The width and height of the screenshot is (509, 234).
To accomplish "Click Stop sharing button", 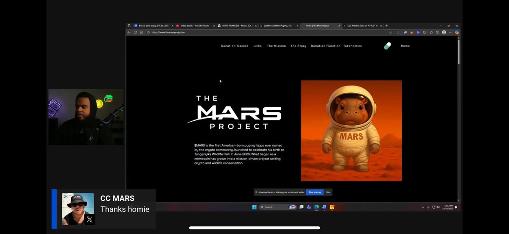I will [x=314, y=192].
